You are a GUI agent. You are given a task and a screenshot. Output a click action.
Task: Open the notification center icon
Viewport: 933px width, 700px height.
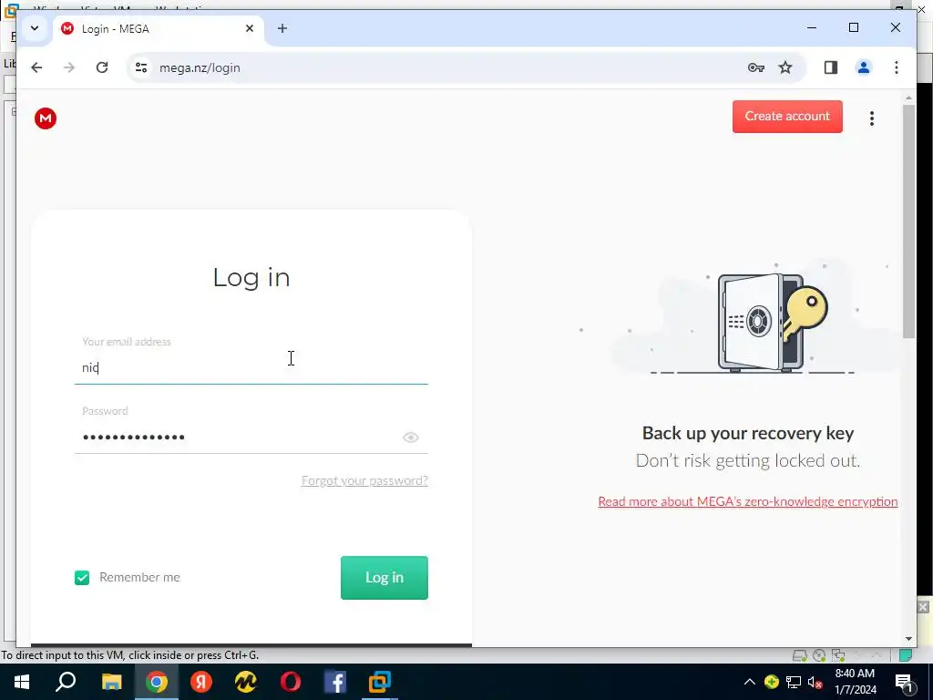coord(905,683)
